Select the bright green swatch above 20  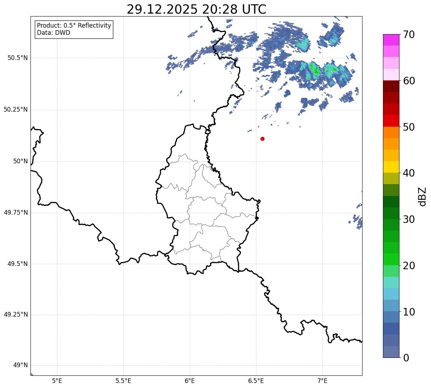[391, 259]
